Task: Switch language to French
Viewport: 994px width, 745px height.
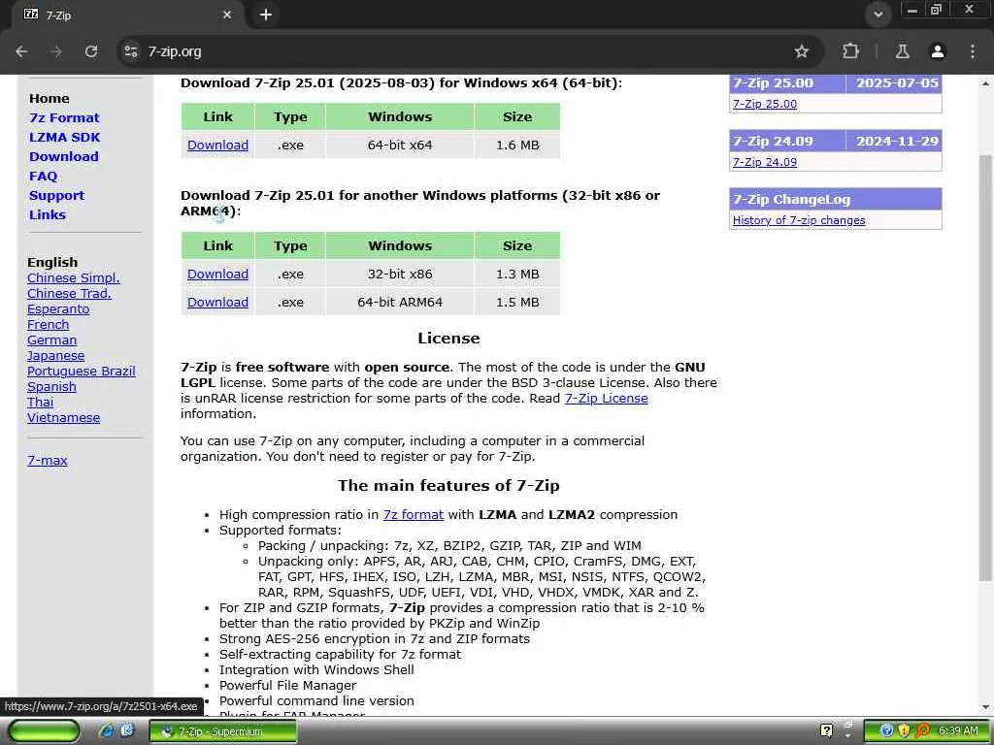Action: point(49,324)
